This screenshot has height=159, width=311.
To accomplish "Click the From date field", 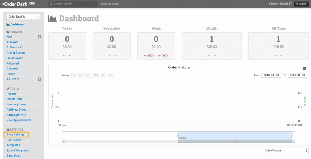I will click(271, 75).
